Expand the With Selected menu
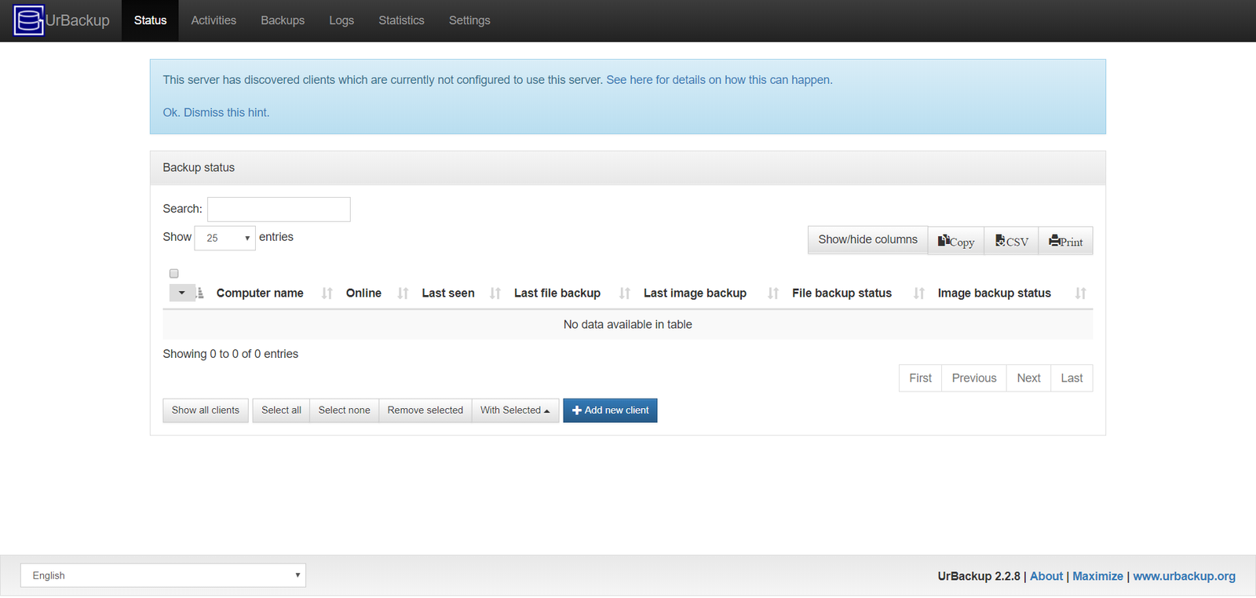Screen dimensions: 1256x598 (515, 410)
